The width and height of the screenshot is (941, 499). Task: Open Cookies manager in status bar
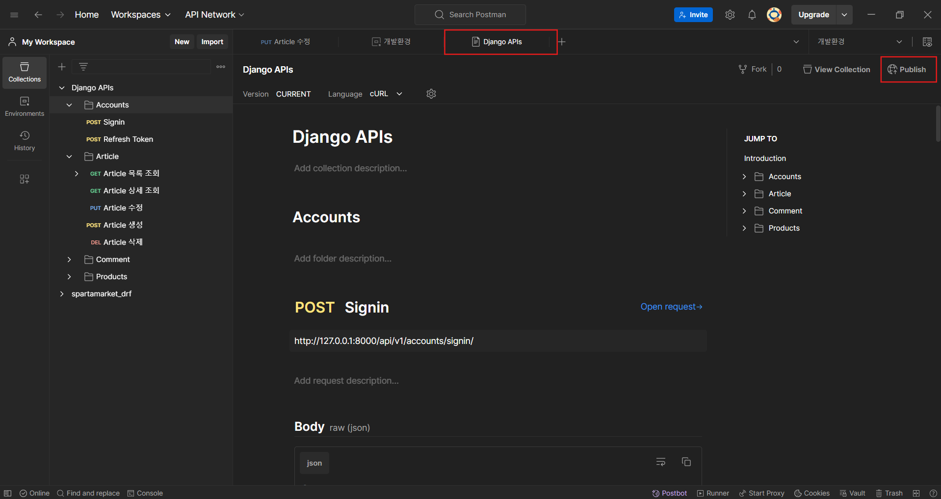click(812, 493)
